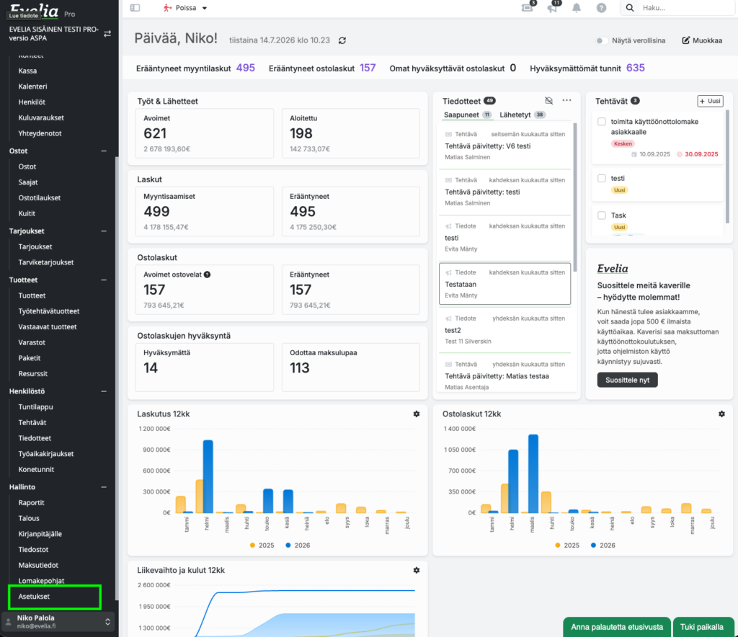
Task: Switch company using the swap arrows icon
Action: click(x=107, y=33)
